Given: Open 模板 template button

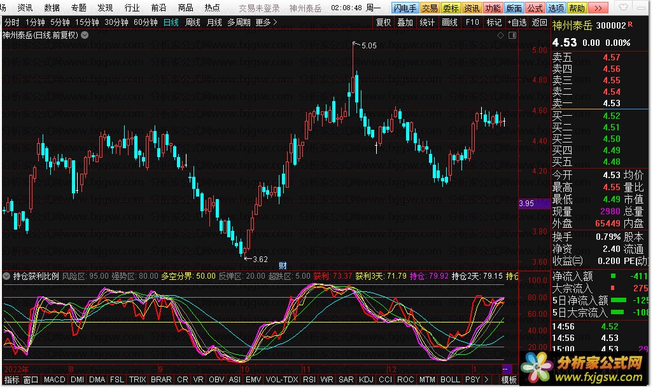Looking at the screenshot, I should click(x=509, y=380).
